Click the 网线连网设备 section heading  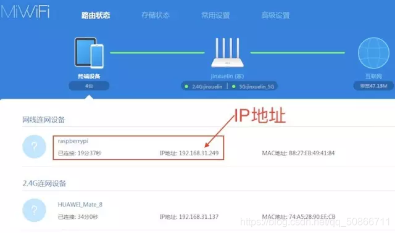pos(44,120)
